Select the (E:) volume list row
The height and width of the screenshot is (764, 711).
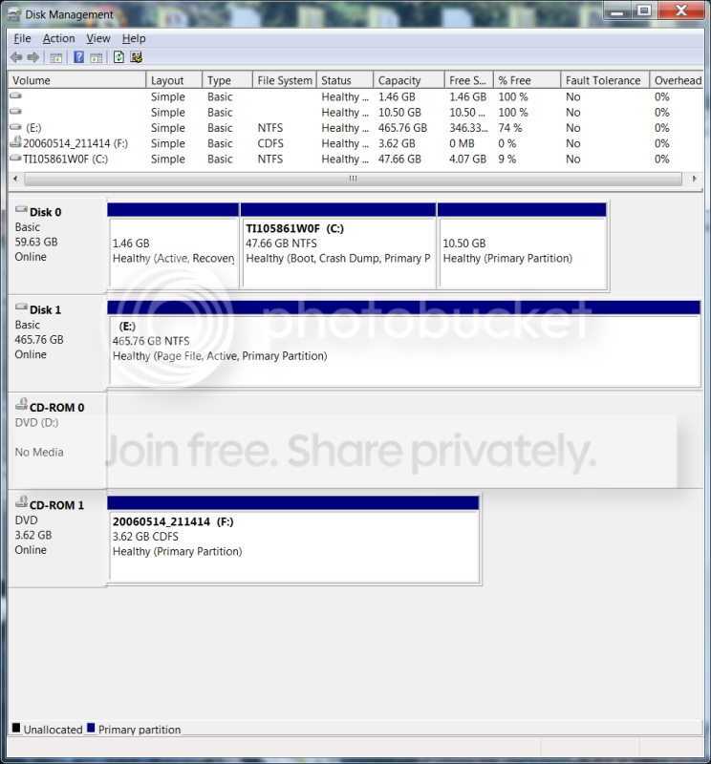pos(355,128)
